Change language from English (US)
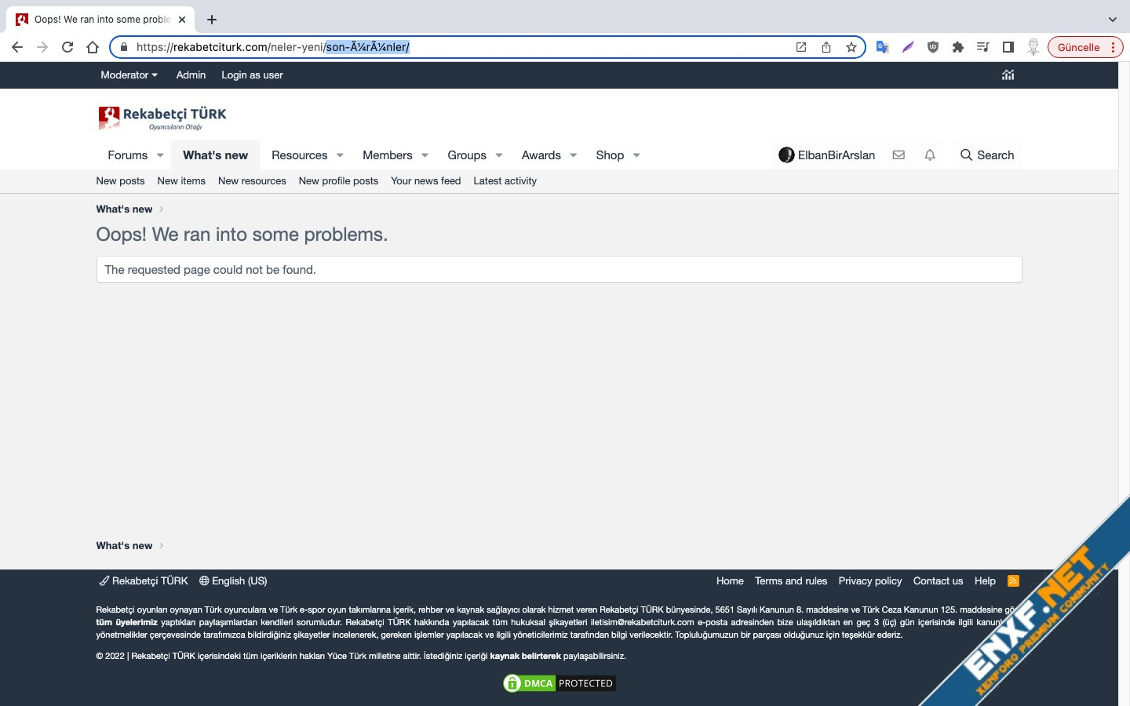This screenshot has width=1130, height=706. click(x=233, y=581)
